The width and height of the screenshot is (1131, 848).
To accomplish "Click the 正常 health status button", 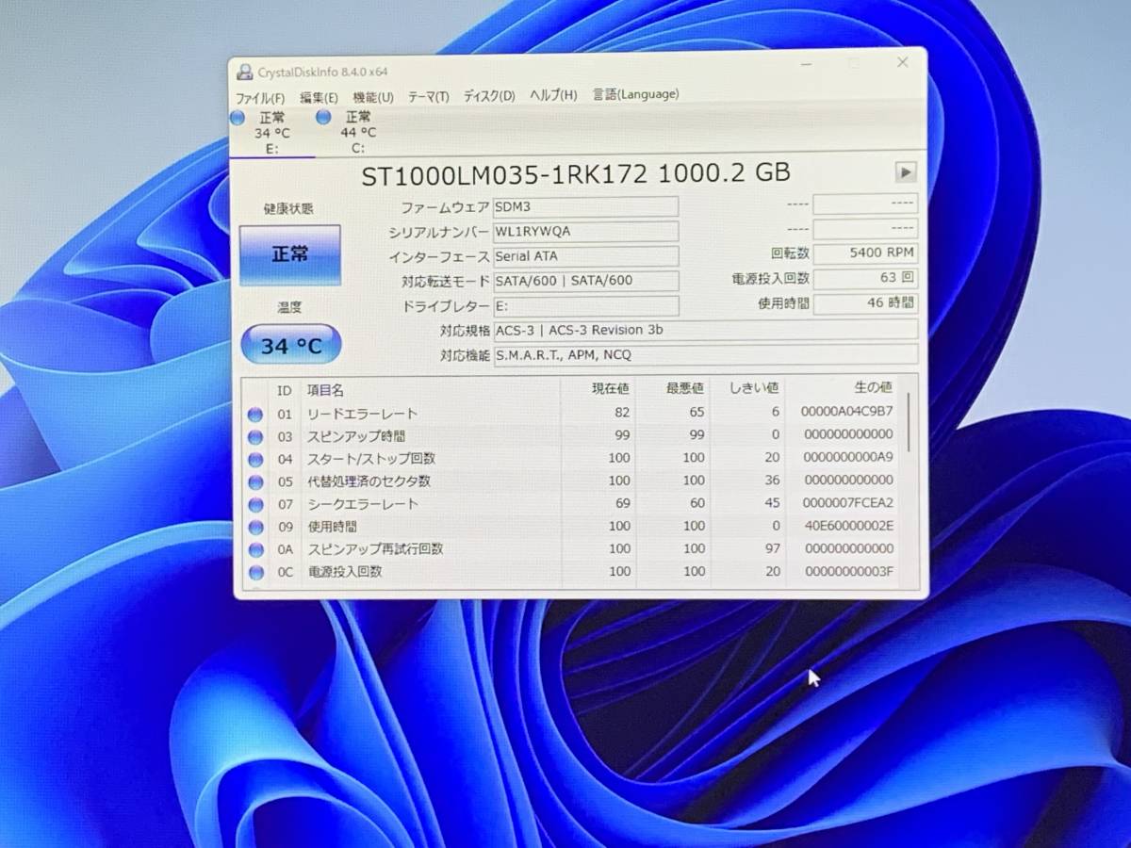I will 289,254.
